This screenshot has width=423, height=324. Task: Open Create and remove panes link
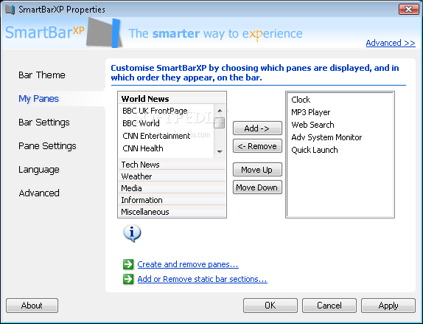[188, 264]
